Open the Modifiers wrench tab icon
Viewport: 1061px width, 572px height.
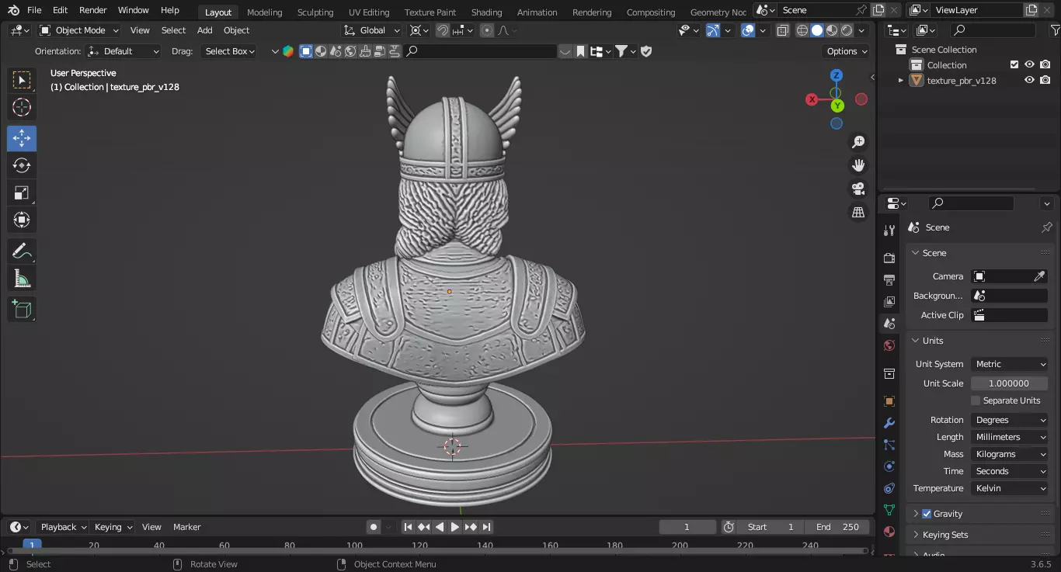pos(889,423)
